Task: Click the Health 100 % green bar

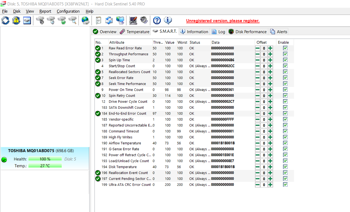Action: coord(45,159)
